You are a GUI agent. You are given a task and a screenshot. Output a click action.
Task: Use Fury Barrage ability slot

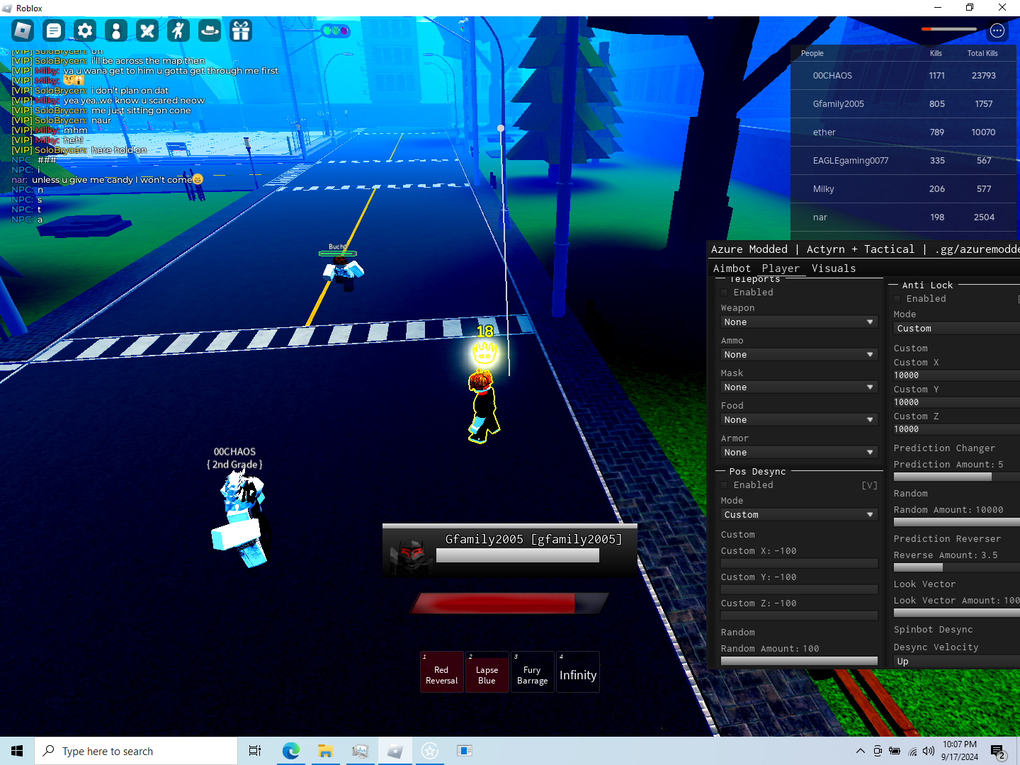point(533,671)
